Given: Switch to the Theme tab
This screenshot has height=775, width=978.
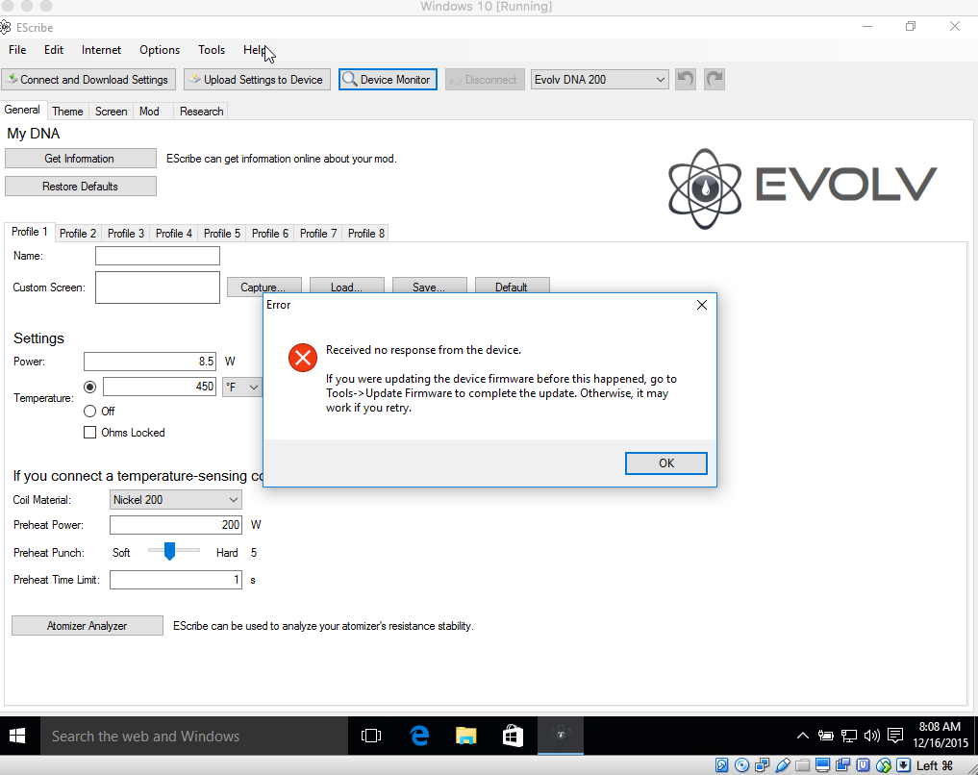Looking at the screenshot, I should (67, 111).
